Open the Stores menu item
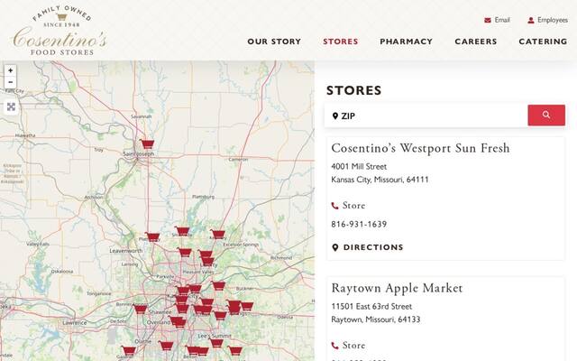The width and height of the screenshot is (577, 361). pos(341,42)
